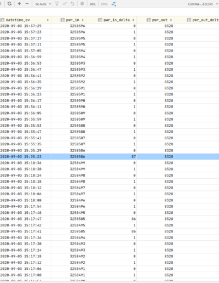Image resolution: width=219 pixels, height=283 pixels.
Task: Toggle sort arrows on pwr_in_delta column
Action: point(133,20)
